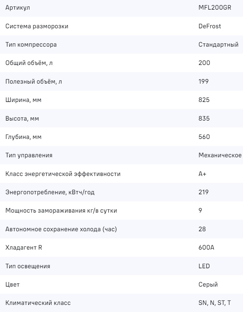Screen dimensions: 243x312
Task: Select the 'Тип управления' label
Action: [29, 155]
